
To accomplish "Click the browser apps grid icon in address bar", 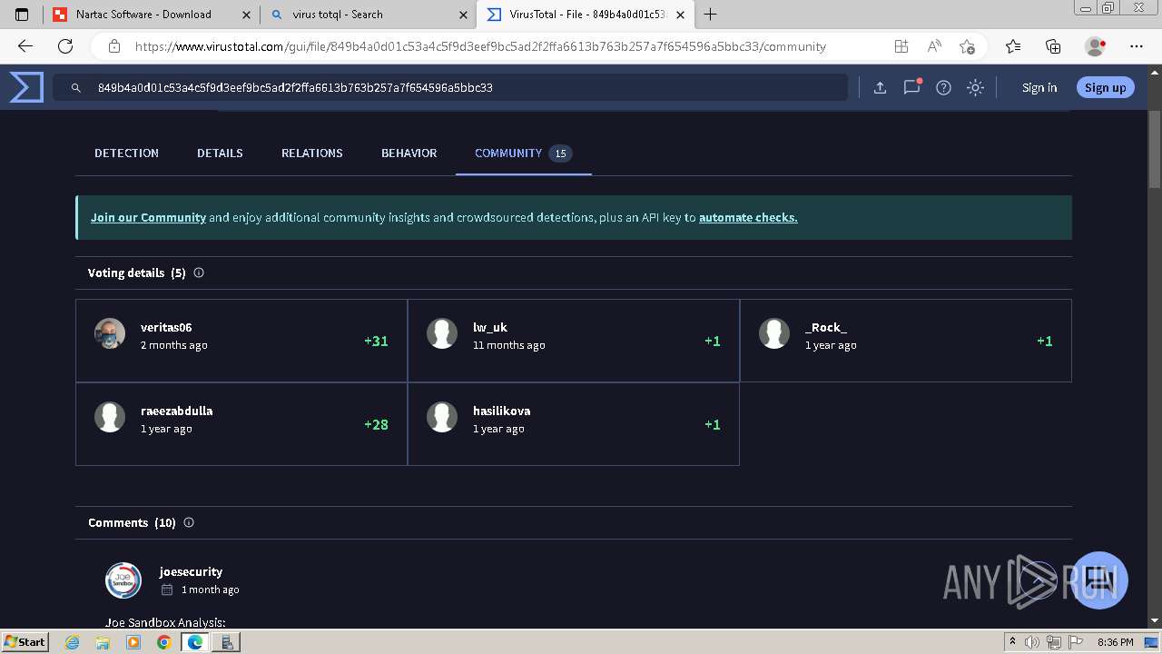I will [x=901, y=46].
